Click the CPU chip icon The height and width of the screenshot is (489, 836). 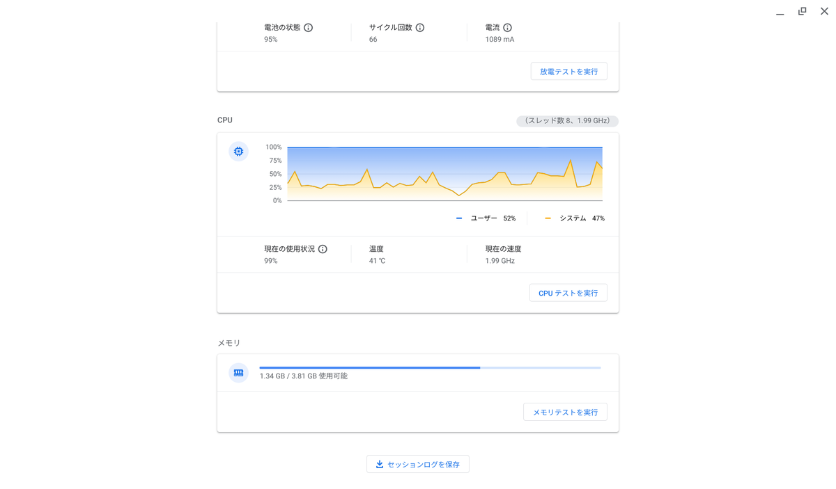pyautogui.click(x=238, y=152)
